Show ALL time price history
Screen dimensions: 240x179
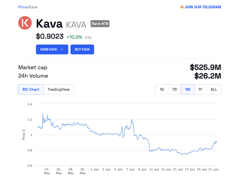point(214,89)
